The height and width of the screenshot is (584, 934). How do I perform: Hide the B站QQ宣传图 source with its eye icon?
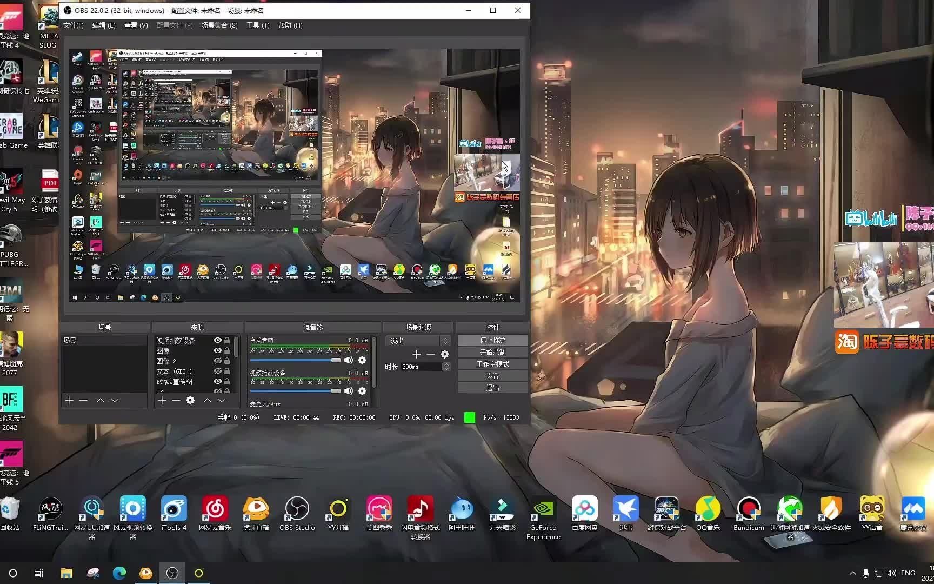coord(217,382)
